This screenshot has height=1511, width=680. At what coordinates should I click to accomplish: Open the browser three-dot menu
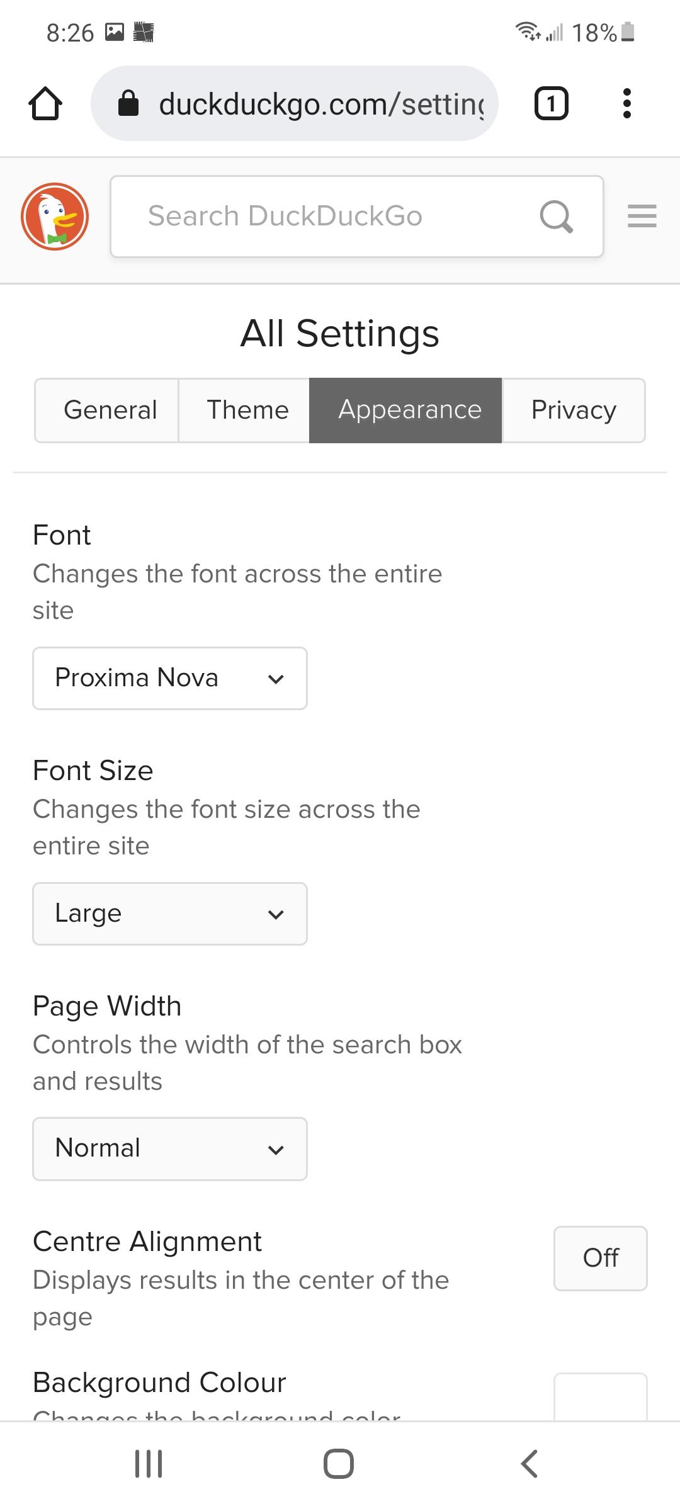point(627,103)
